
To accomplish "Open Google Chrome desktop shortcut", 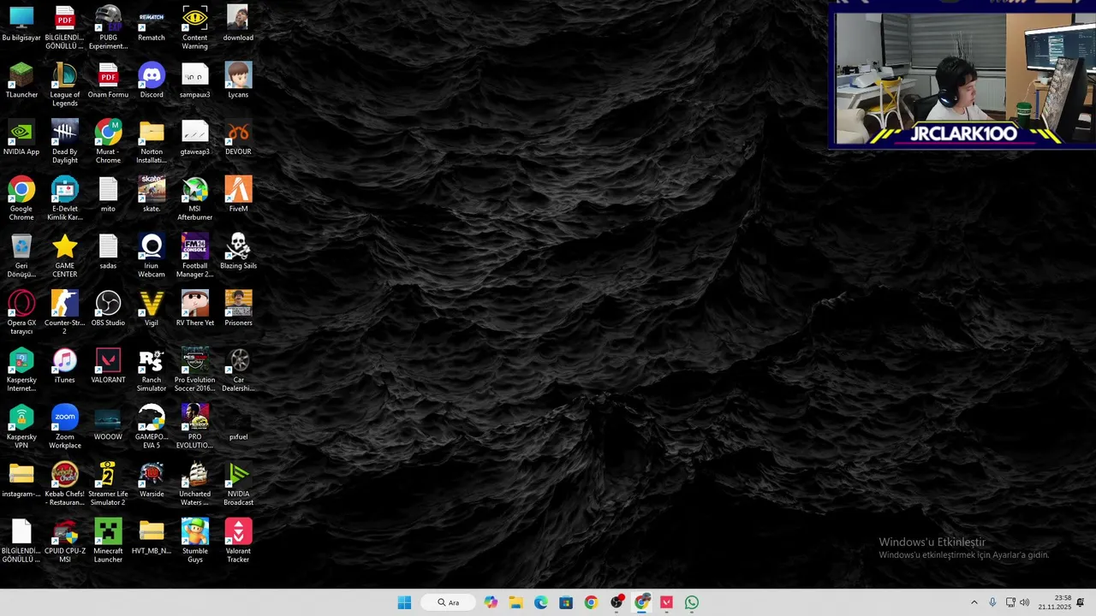I will (x=21, y=198).
